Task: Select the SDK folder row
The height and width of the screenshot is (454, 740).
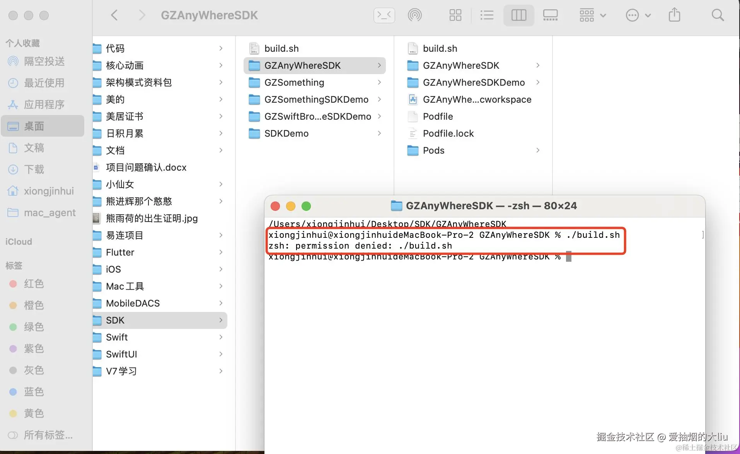Action: point(160,320)
